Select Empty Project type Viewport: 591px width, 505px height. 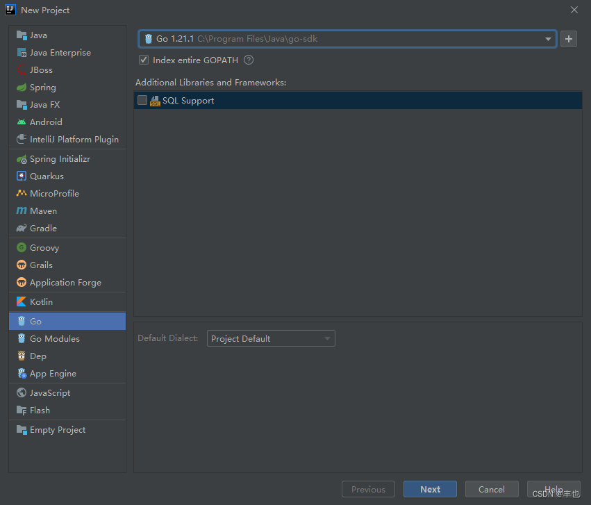click(67, 429)
